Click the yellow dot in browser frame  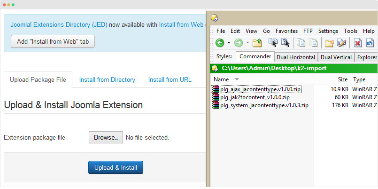8,5
